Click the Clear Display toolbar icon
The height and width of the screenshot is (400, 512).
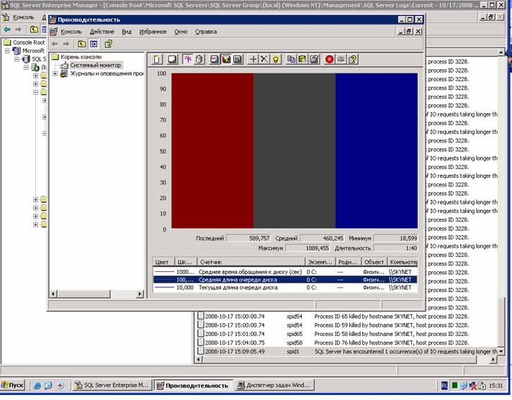tap(171, 59)
